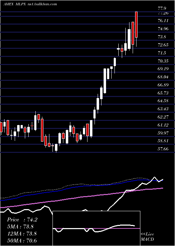The image size is (175, 246).
Task: Click the <<Live MACD label
Action: click(x=147, y=237)
